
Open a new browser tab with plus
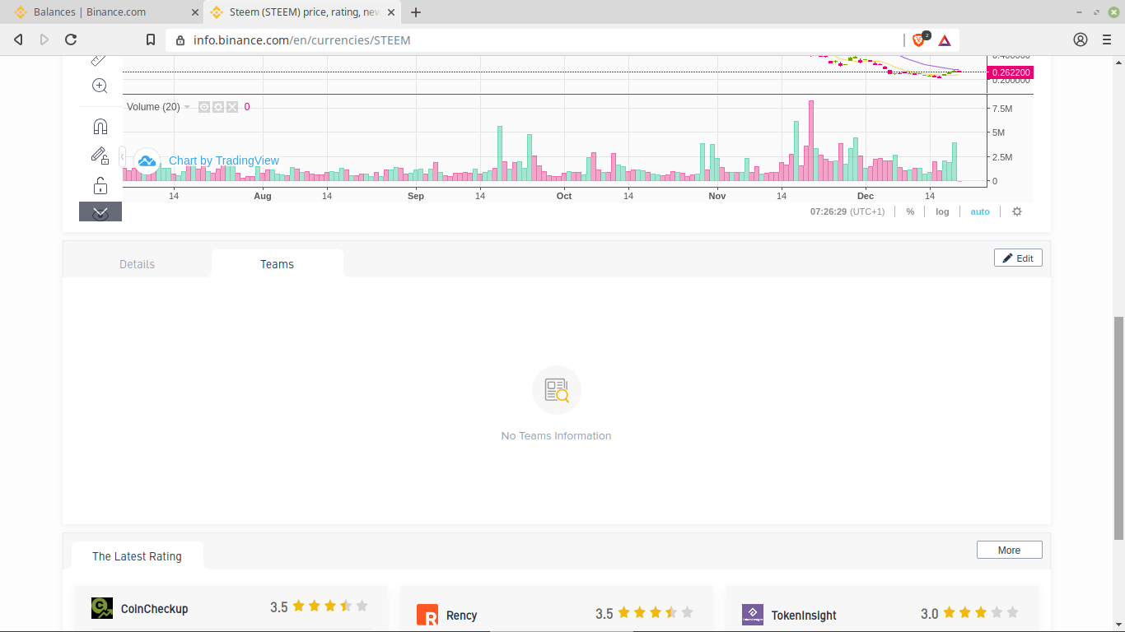[x=416, y=12]
